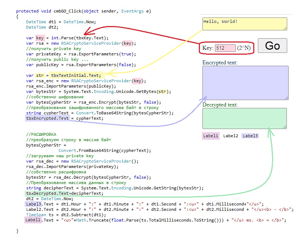
Task: Click the highlighted tbxEncrypted.Text in the code
Action: click(47, 118)
